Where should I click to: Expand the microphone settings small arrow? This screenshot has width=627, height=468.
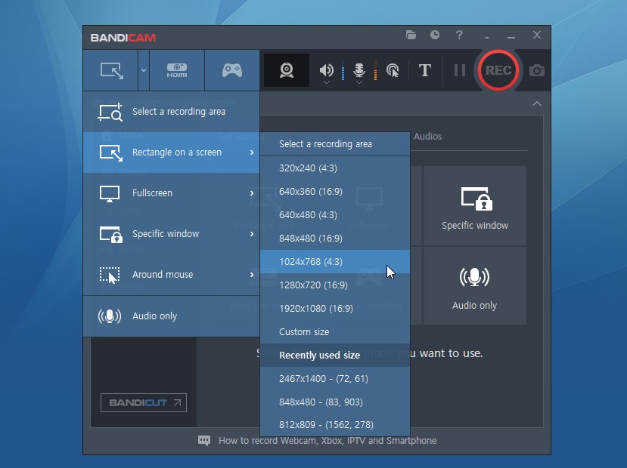(359, 82)
